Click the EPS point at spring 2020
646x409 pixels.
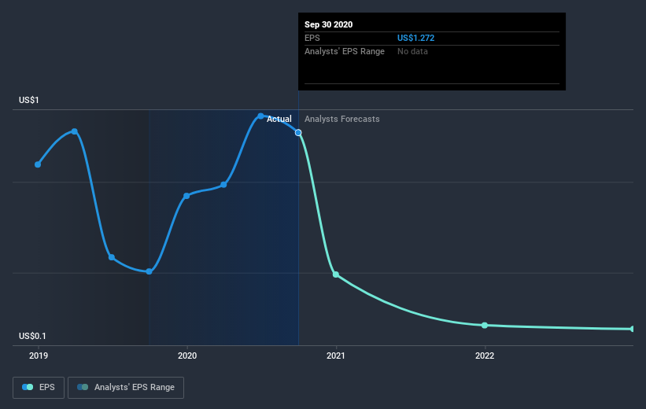coord(223,185)
